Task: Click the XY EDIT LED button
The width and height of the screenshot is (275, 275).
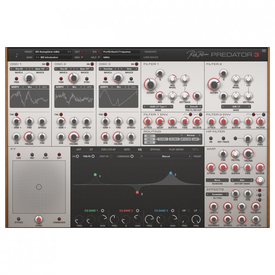Action: point(59,154)
